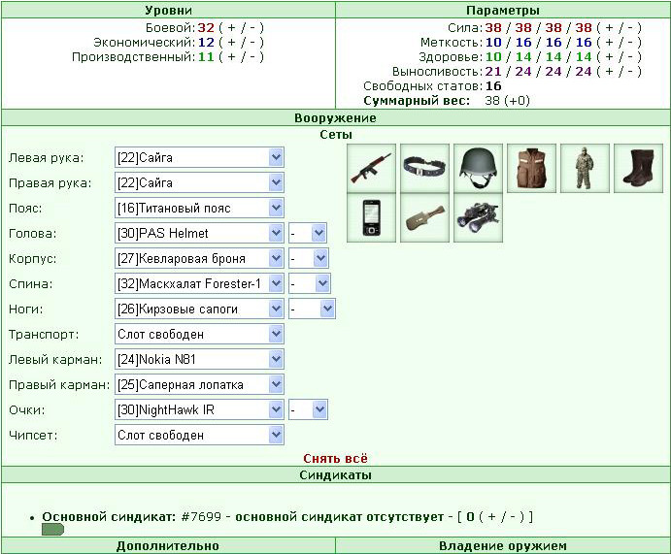Screen dimensions: 671x554
Task: Increase Меткость with the plus link
Action: pyautogui.click(x=610, y=43)
